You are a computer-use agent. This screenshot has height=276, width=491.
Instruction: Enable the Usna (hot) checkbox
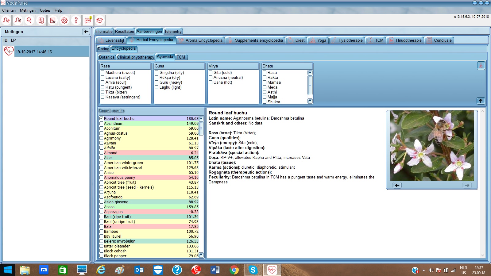point(211,82)
